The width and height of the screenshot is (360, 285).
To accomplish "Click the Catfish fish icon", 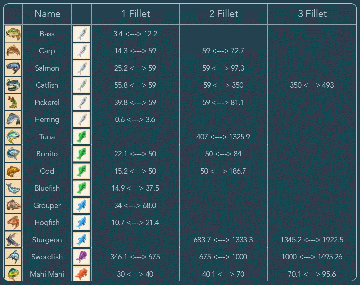I will pyautogui.click(x=13, y=85).
